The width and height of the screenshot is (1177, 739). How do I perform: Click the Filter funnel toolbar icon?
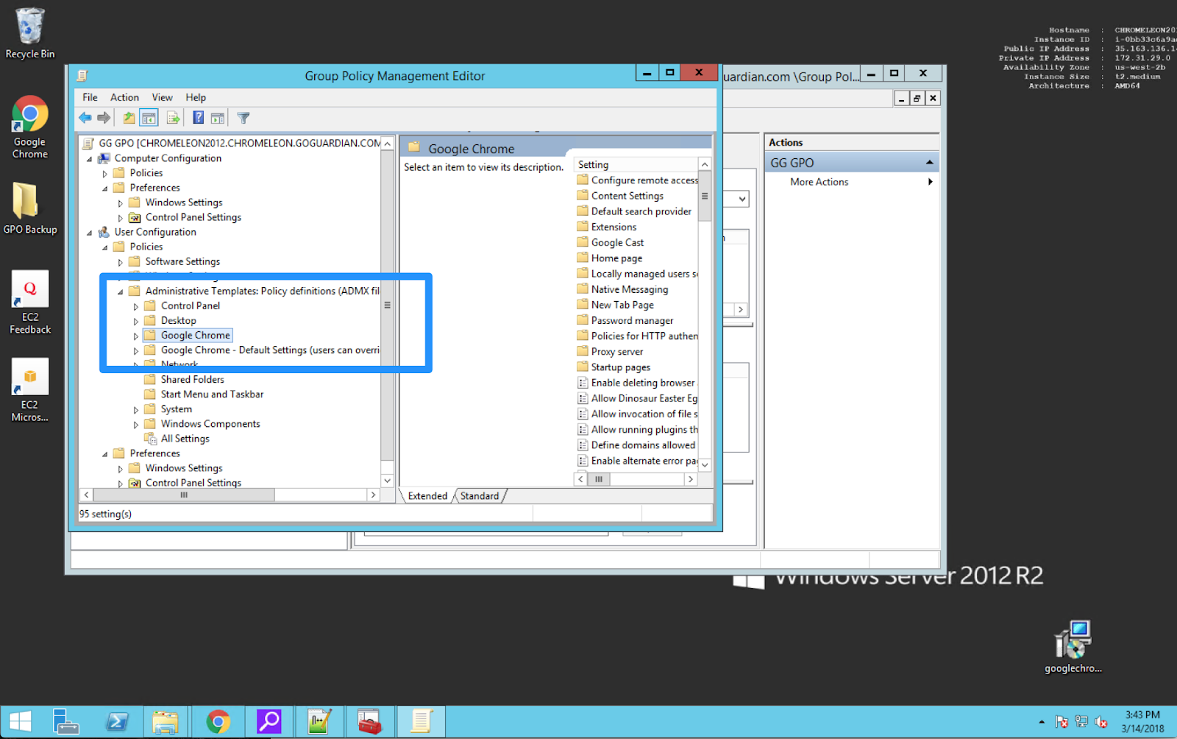tap(243, 118)
